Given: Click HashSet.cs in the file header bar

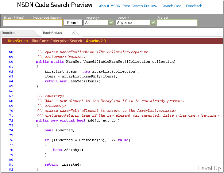Looking at the screenshot, I should pos(18,41).
